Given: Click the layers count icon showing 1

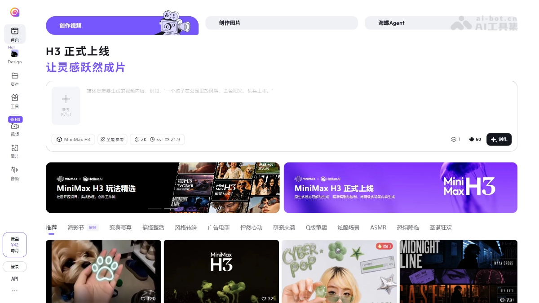Looking at the screenshot, I should (456, 140).
